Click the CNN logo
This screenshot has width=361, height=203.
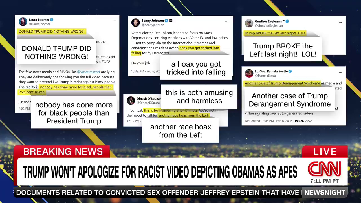[324, 169]
